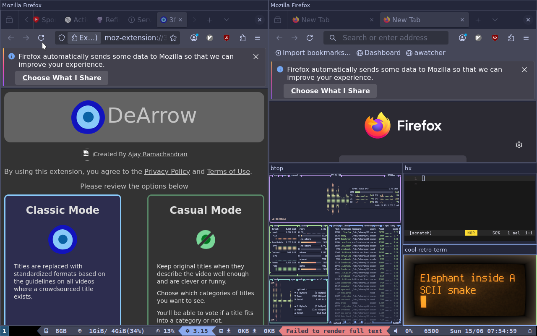Select the Casual Mode card
The image size is (537, 336).
[206, 260]
